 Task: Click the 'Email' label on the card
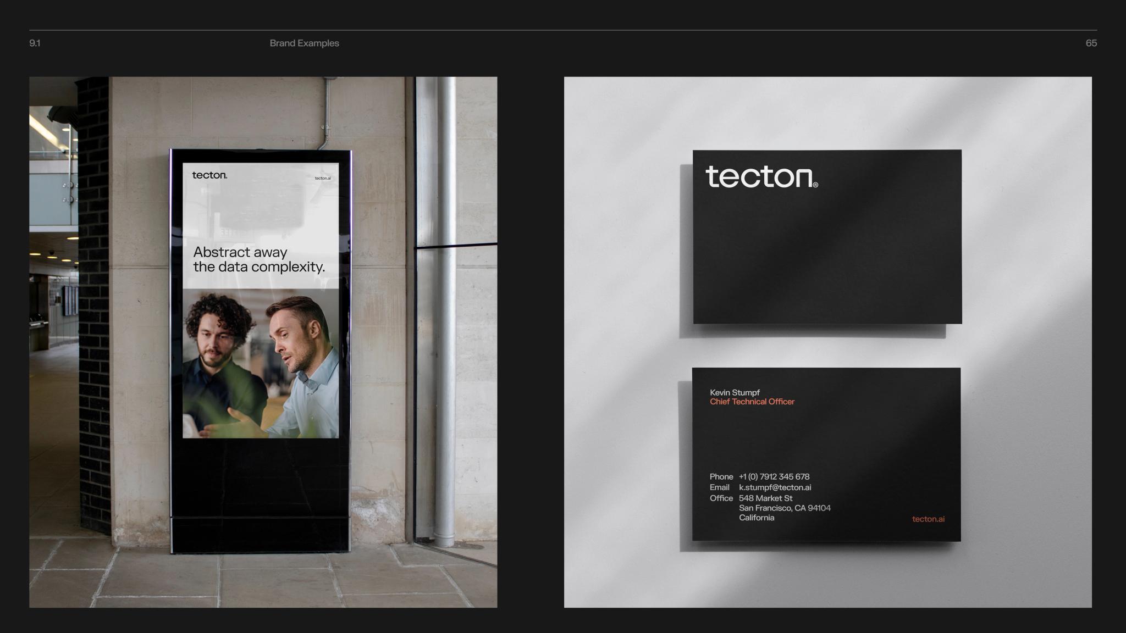tap(720, 487)
